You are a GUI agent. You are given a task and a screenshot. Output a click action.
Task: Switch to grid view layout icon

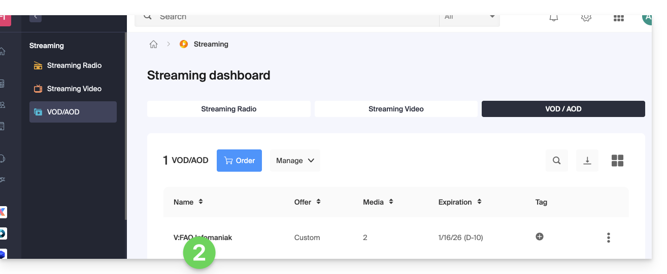pos(617,161)
